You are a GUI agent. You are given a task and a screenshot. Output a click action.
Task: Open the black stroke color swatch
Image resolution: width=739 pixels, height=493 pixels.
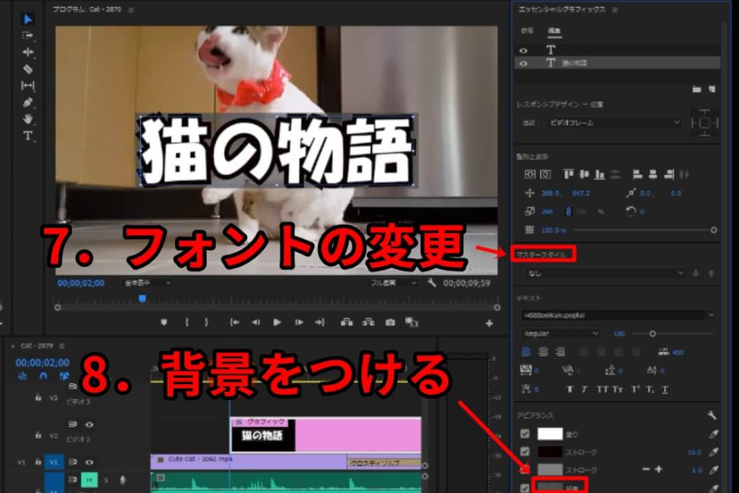[550, 452]
